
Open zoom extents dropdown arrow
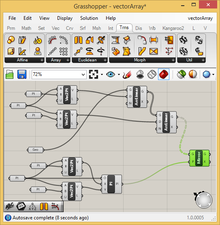102,74
